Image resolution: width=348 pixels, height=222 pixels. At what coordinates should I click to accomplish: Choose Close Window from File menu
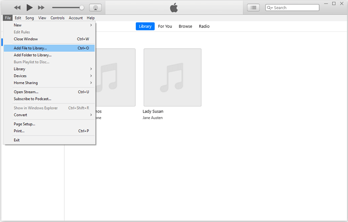[x=49, y=39]
